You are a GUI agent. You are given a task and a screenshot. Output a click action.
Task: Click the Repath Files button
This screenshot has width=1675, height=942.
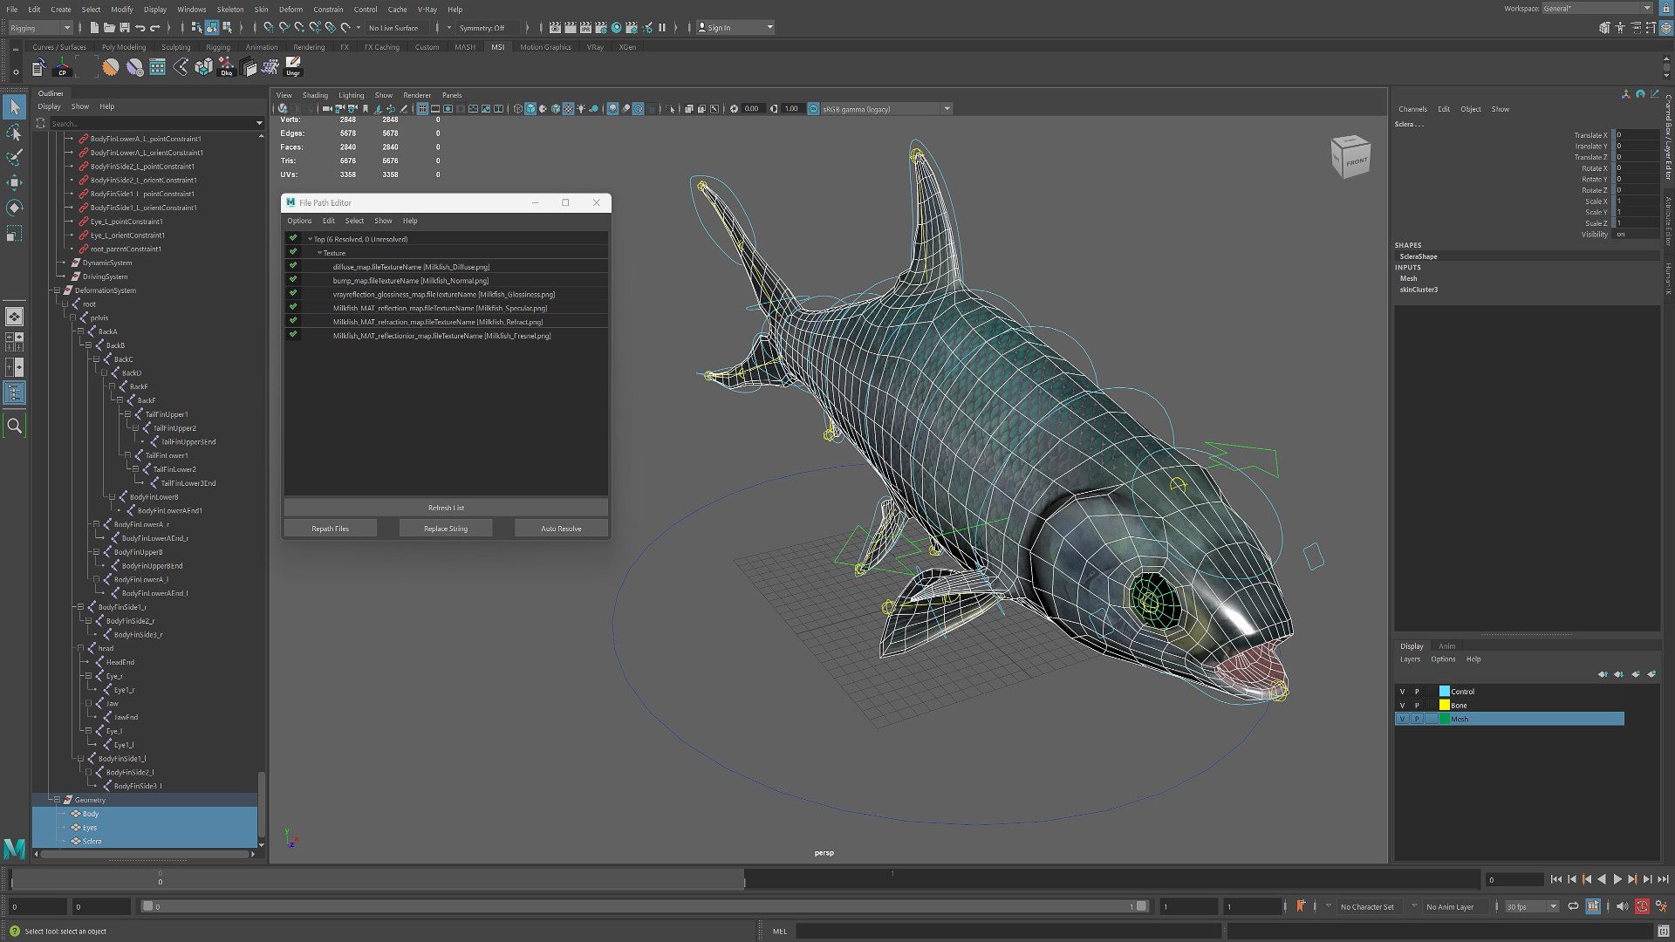click(330, 529)
